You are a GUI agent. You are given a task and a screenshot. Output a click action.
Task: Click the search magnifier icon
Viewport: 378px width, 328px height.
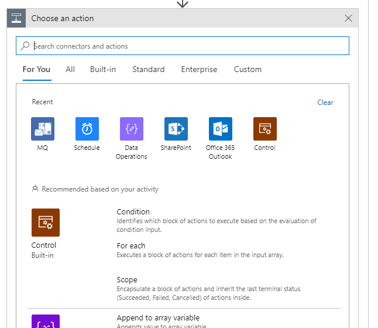coord(25,46)
